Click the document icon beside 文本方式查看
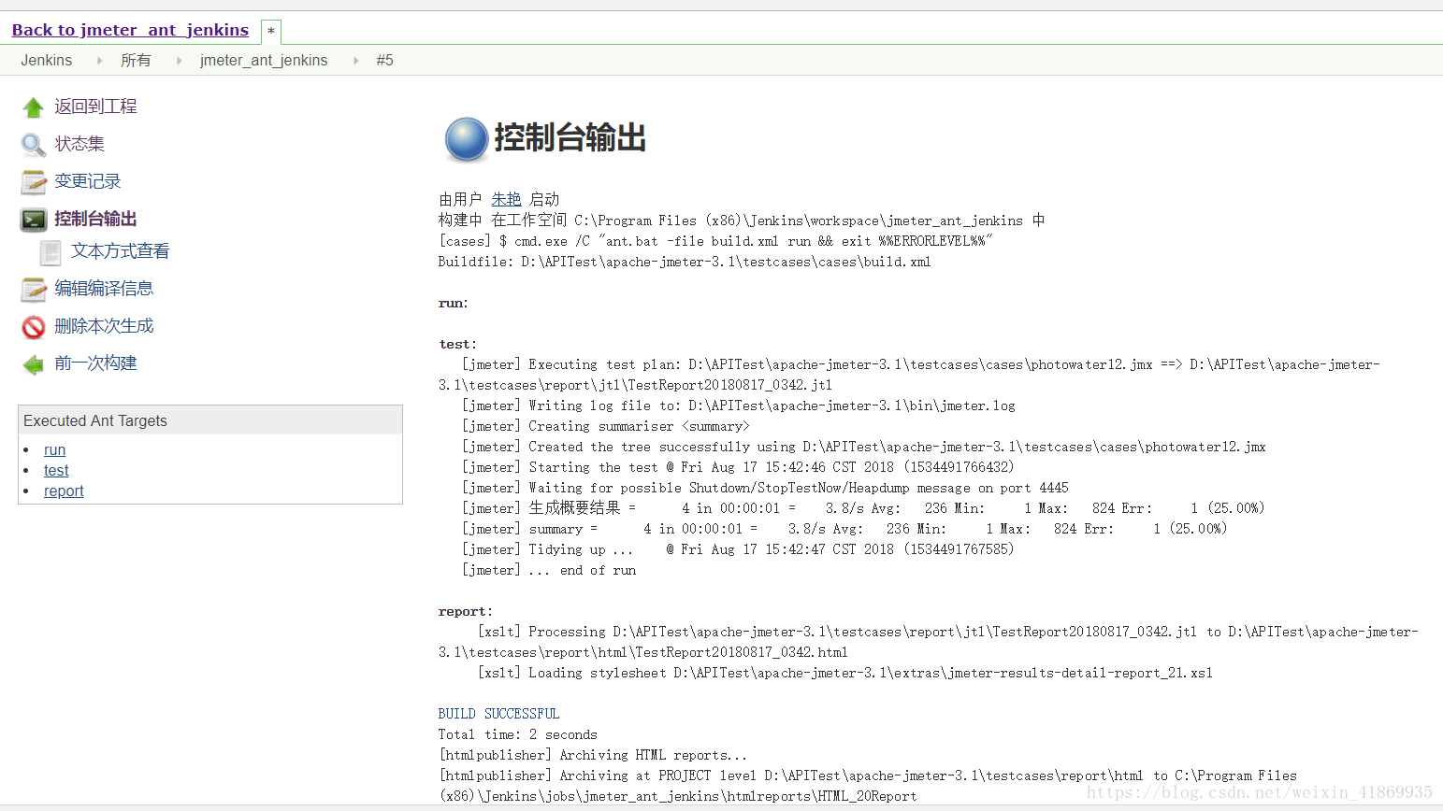 tap(51, 252)
